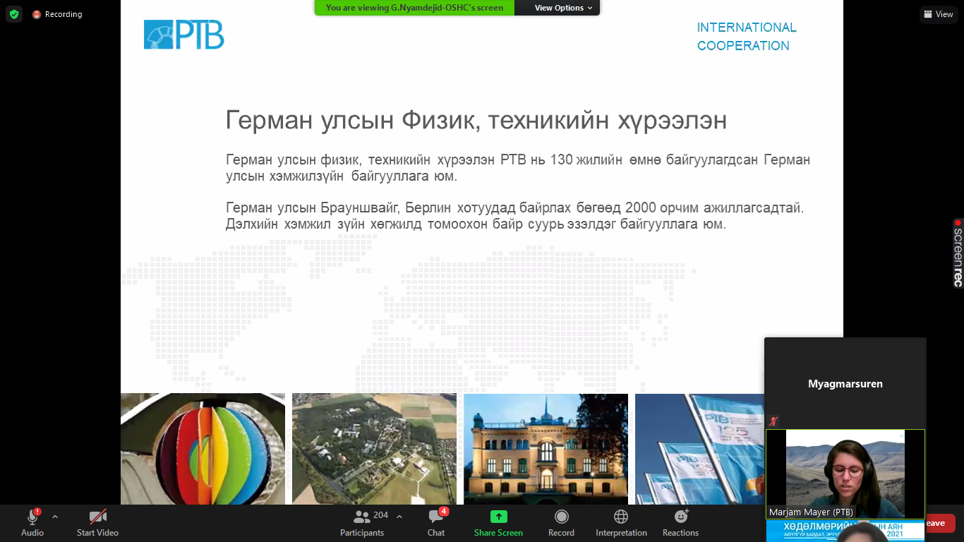
Task: Click the aerial campus photo on slide
Action: point(374,449)
